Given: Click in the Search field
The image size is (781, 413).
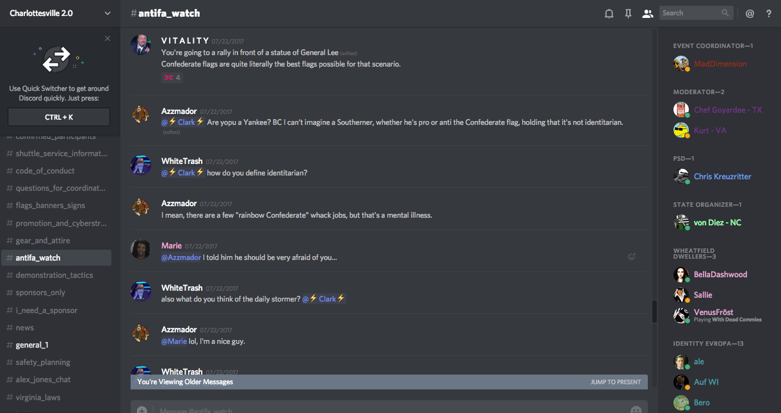Looking at the screenshot, I should click(690, 13).
